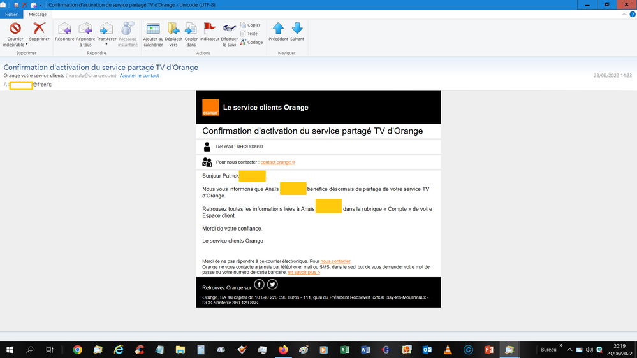Select Copier dans
The width and height of the screenshot is (637, 358).
pyautogui.click(x=191, y=34)
